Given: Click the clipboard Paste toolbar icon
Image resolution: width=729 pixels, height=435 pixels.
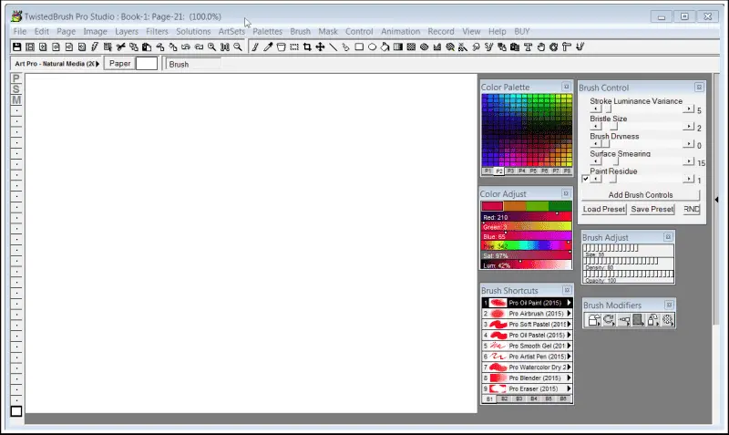Looking at the screenshot, I should (147, 47).
